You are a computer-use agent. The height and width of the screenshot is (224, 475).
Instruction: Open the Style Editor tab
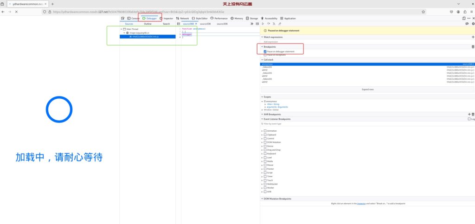pyautogui.click(x=199, y=19)
